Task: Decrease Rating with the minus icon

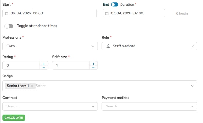Action: pyautogui.click(x=44, y=68)
